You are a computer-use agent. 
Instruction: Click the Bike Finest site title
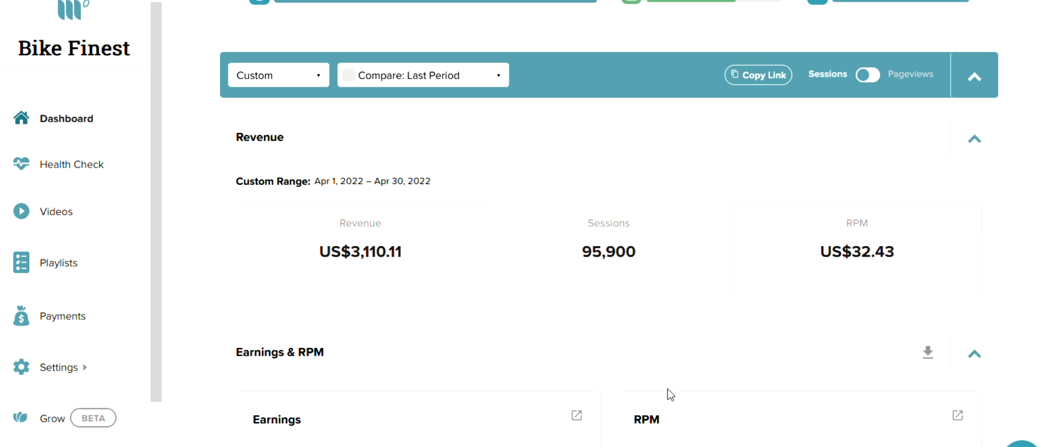pyautogui.click(x=74, y=48)
